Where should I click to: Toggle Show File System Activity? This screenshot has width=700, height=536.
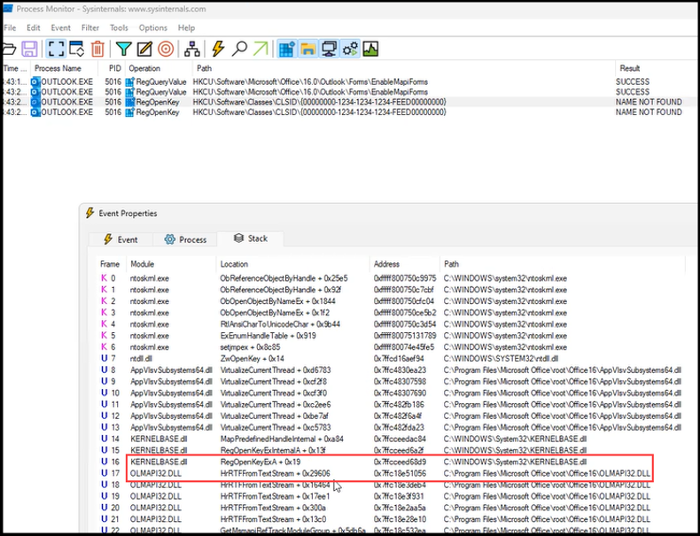pos(307,48)
